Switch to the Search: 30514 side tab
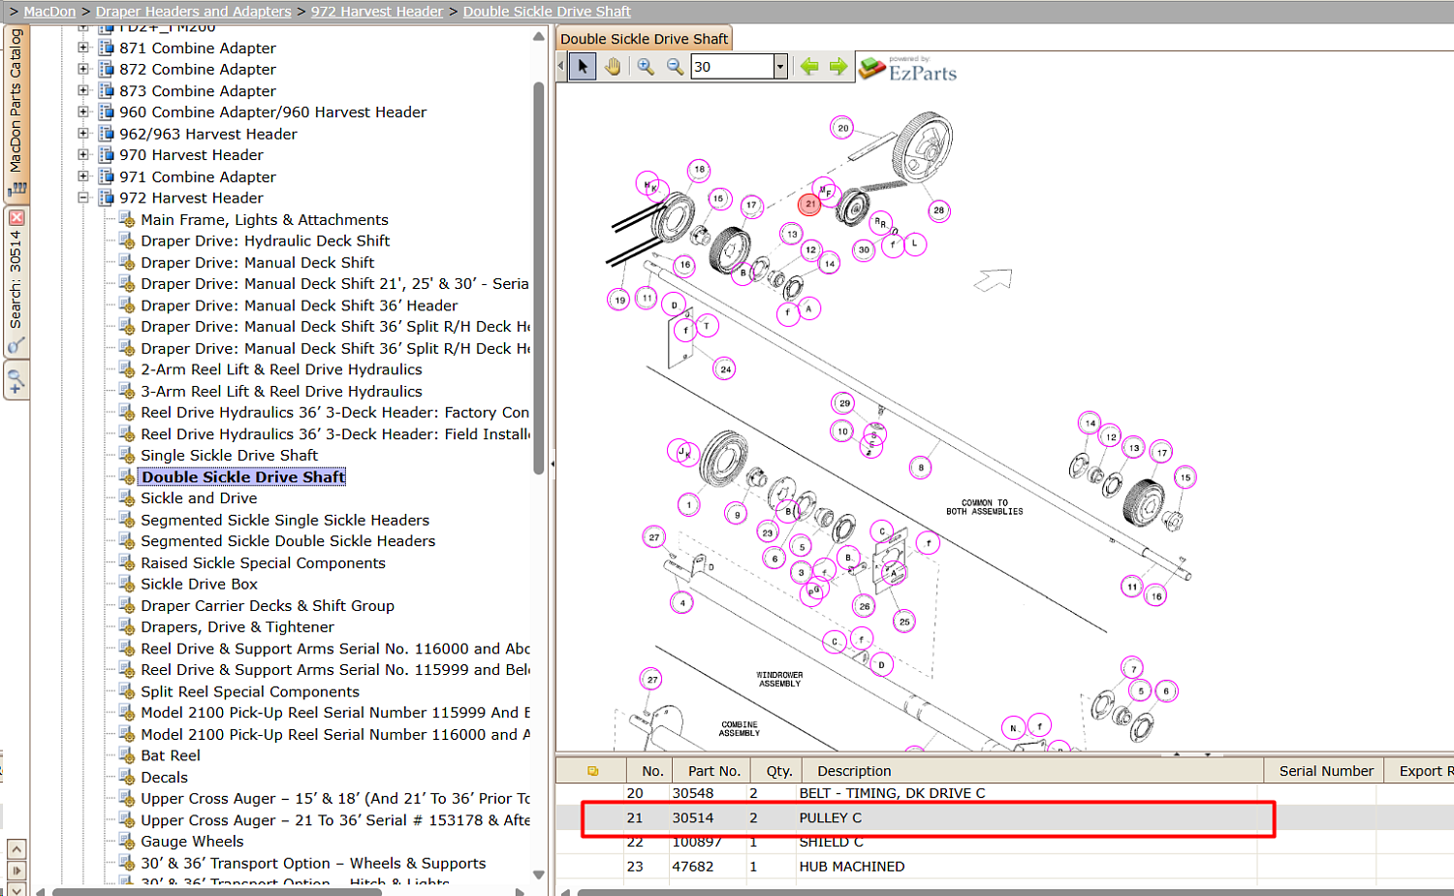The height and width of the screenshot is (896, 1454). pos(16,281)
